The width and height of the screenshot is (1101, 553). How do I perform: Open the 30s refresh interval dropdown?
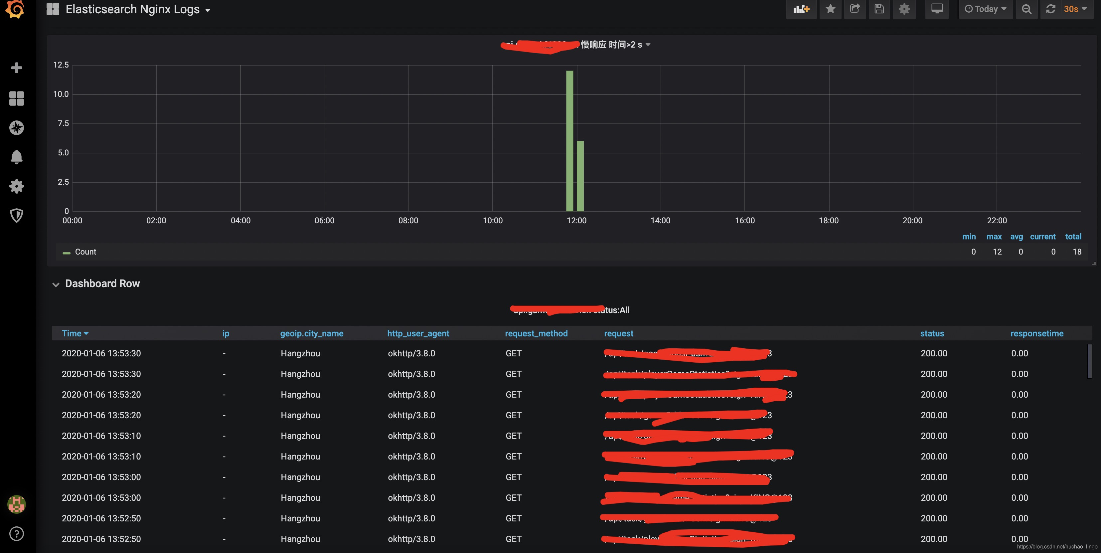[x=1075, y=9]
